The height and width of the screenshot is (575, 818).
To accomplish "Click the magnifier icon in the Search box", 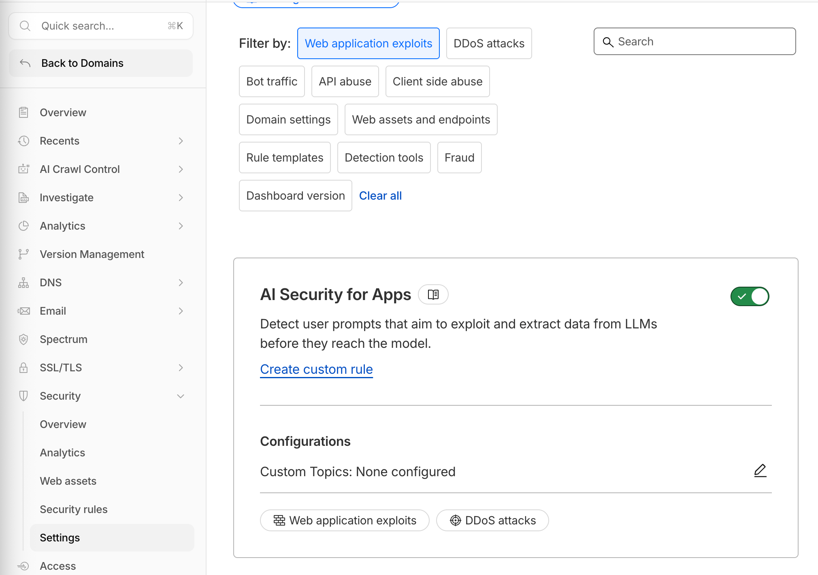I will point(608,42).
